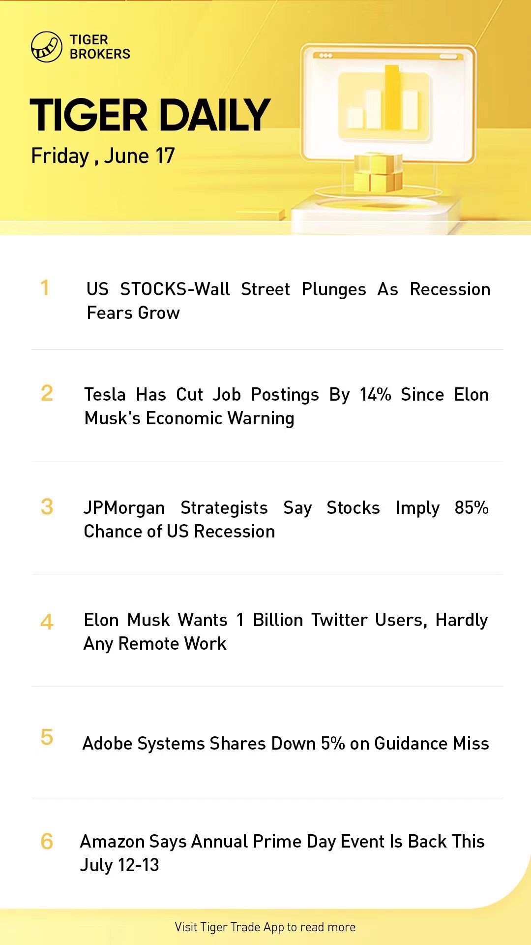Click the number 5 list marker
The height and width of the screenshot is (945, 531).
(x=47, y=737)
